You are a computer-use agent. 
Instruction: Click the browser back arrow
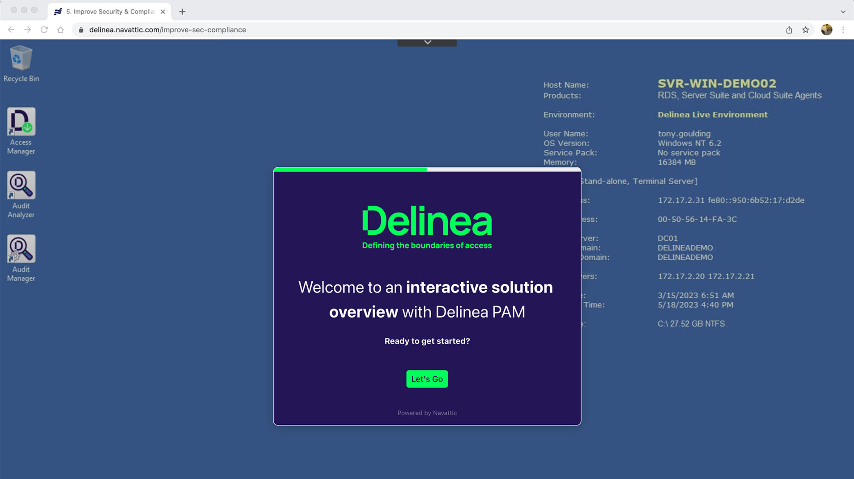coord(11,30)
